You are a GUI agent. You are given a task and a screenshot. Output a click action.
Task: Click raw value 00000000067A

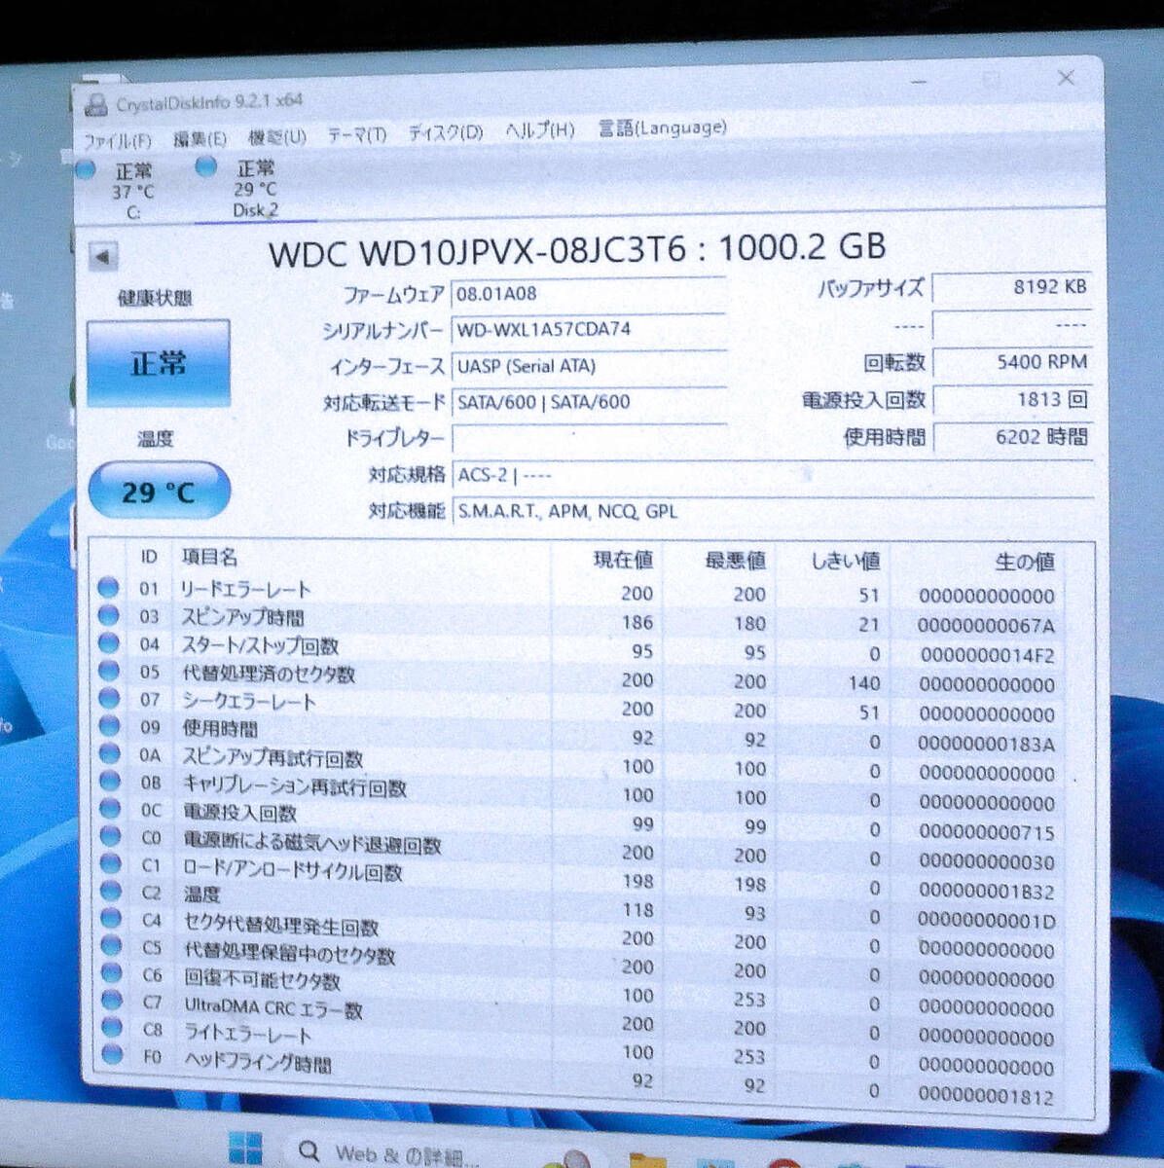point(986,626)
